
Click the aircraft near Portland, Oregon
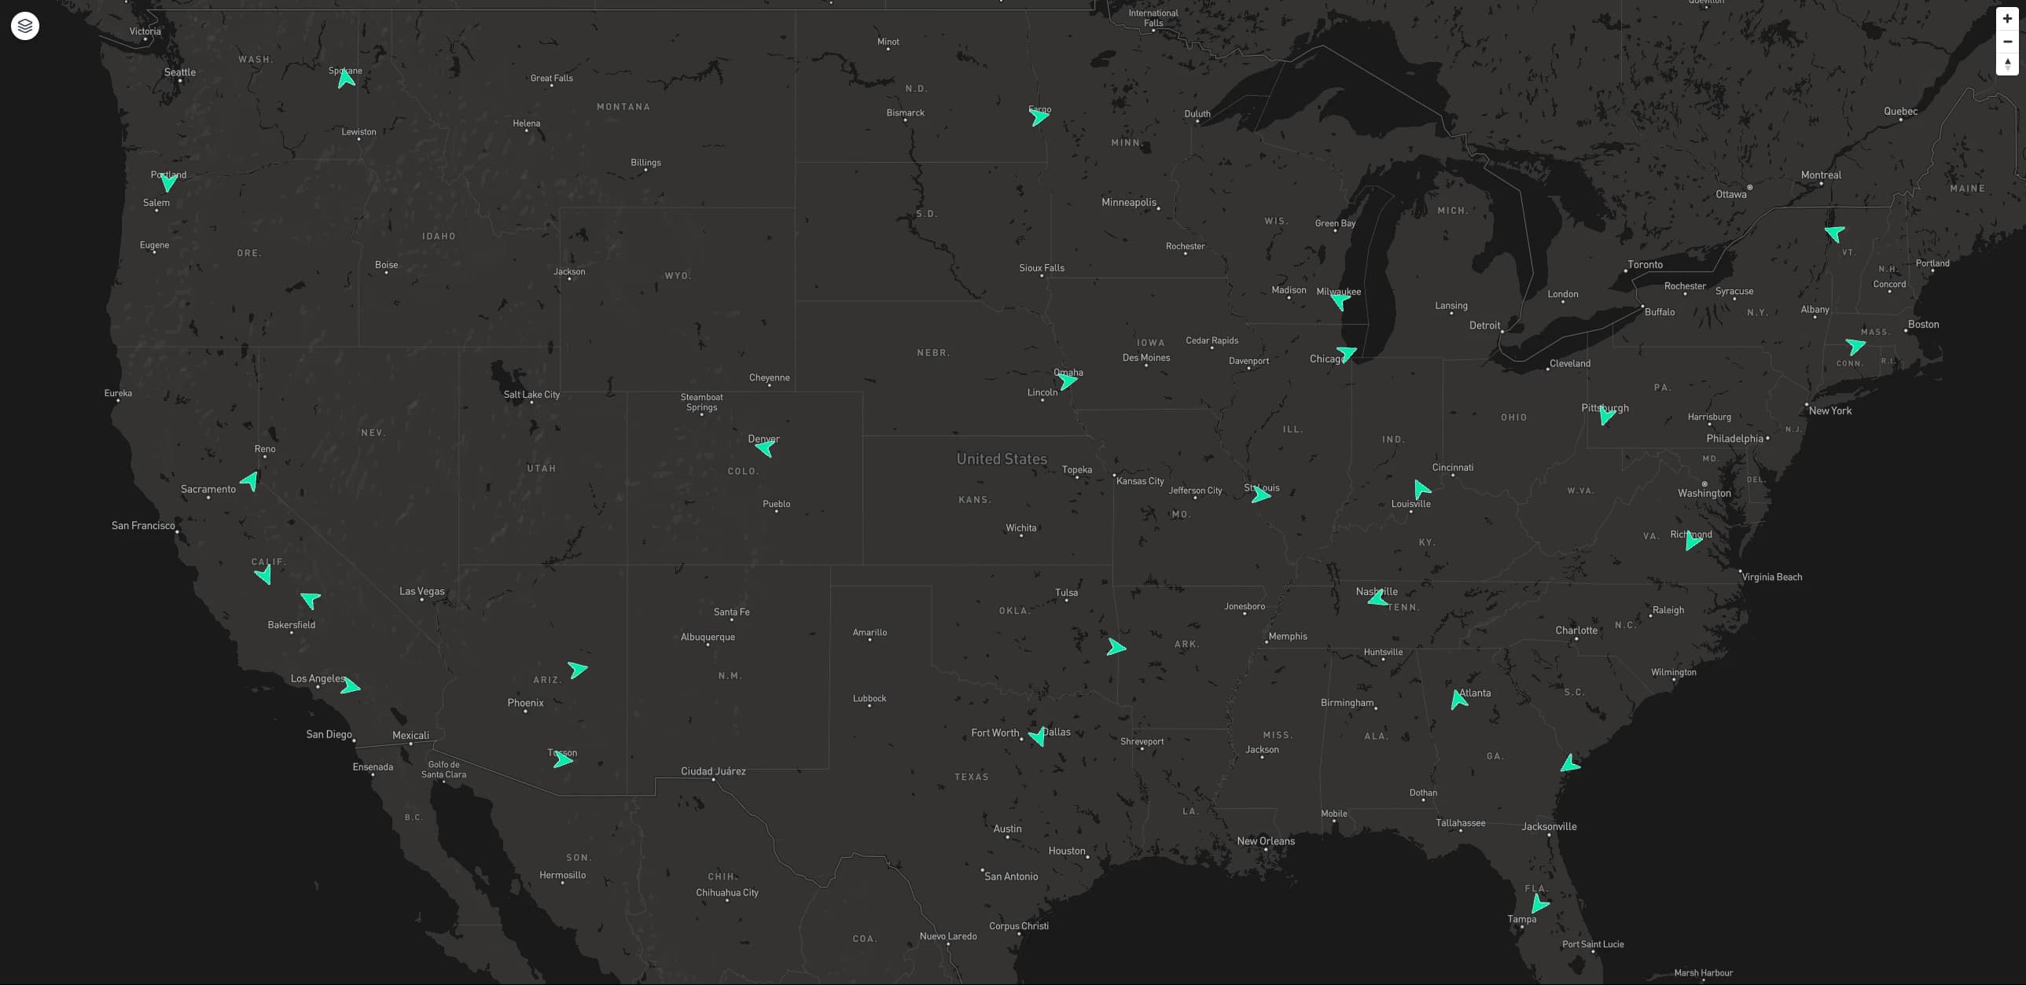167,183
